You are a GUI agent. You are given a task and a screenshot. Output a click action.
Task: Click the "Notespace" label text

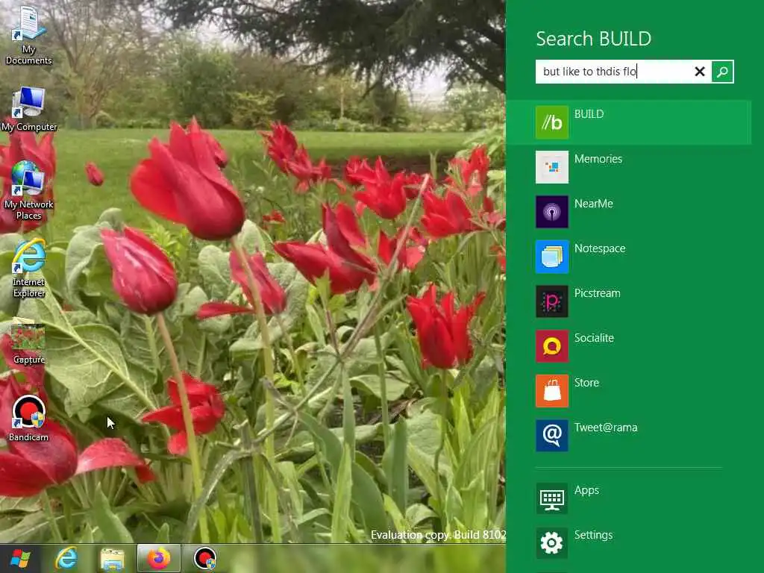click(x=599, y=248)
